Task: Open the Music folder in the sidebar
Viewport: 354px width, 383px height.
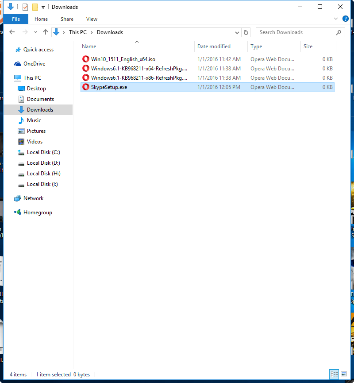Action: [29, 120]
